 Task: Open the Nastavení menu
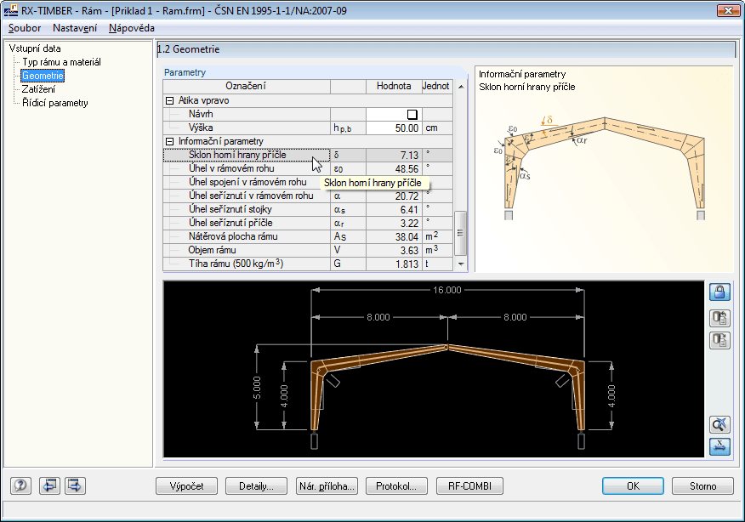(x=77, y=28)
